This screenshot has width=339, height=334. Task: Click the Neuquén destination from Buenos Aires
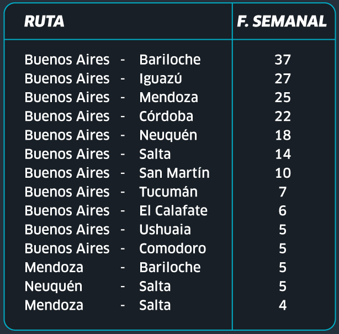click(168, 135)
